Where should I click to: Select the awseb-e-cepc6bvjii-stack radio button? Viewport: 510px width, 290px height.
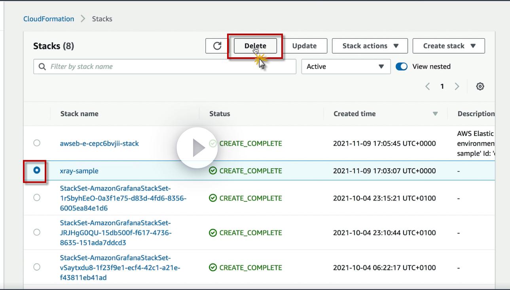[x=37, y=143]
